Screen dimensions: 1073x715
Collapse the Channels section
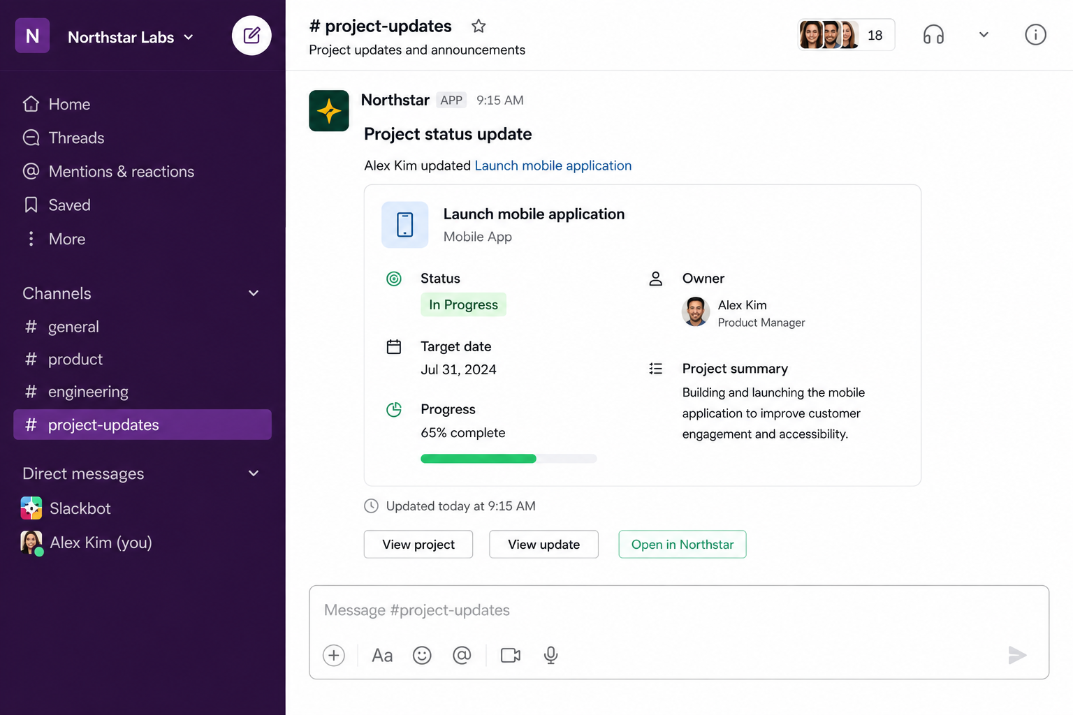tap(254, 293)
